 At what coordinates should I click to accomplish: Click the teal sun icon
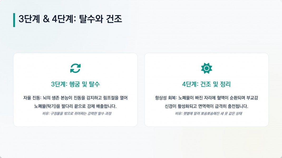(x=206, y=68)
